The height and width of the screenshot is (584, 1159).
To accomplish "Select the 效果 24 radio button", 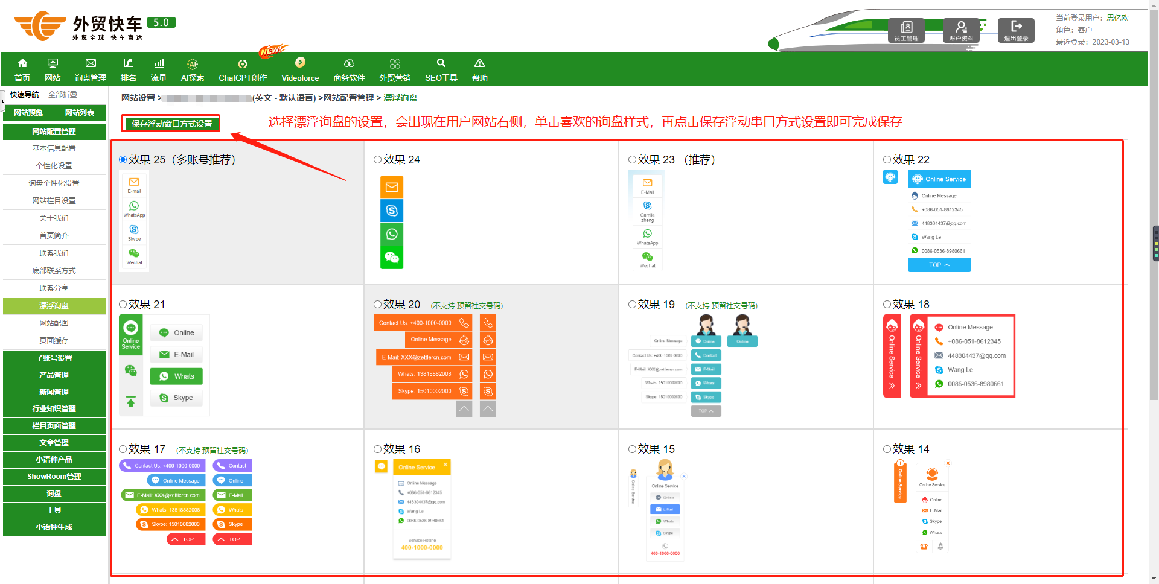I will [x=378, y=160].
